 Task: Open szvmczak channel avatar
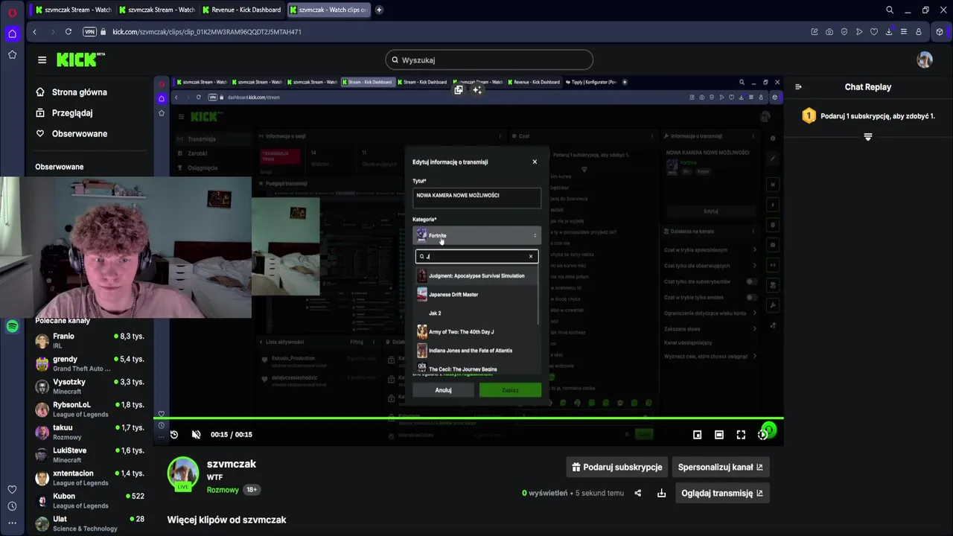coord(183,473)
